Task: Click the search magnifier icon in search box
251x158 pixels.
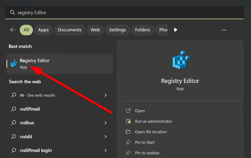Action: [12, 12]
